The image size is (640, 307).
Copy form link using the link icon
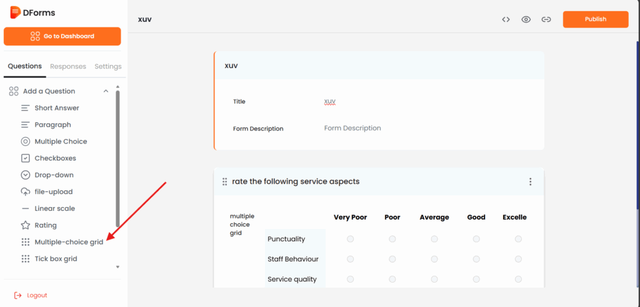coord(546,19)
